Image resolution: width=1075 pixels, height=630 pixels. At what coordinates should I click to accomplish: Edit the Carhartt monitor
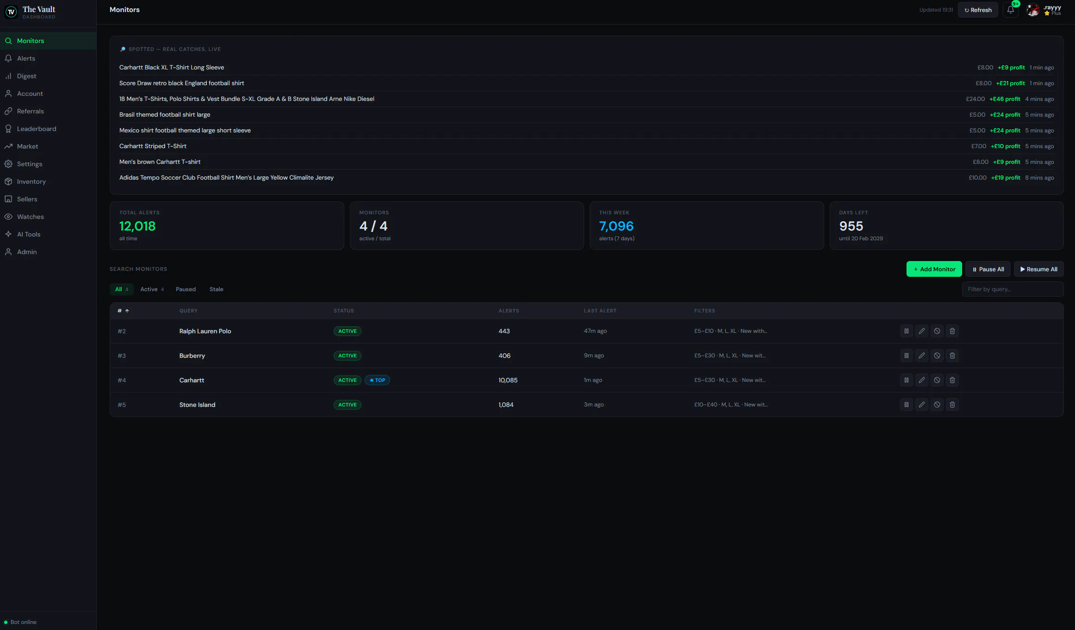[921, 380]
